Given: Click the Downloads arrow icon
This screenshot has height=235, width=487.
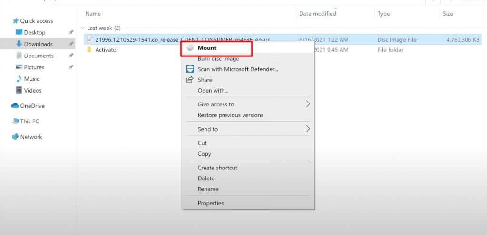Looking at the screenshot, I should (19, 44).
